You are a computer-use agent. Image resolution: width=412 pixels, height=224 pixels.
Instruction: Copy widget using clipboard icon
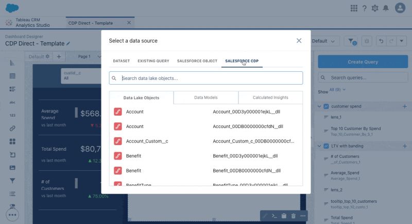coord(284,216)
